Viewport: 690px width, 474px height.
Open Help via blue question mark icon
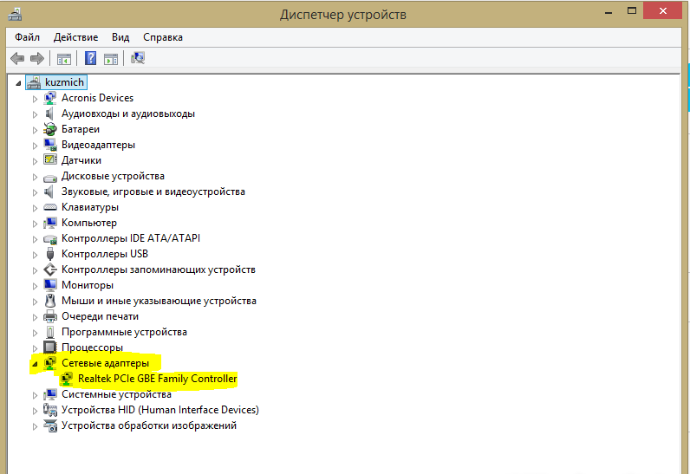click(91, 58)
